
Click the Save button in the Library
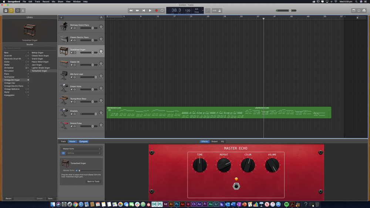[x=51, y=198]
